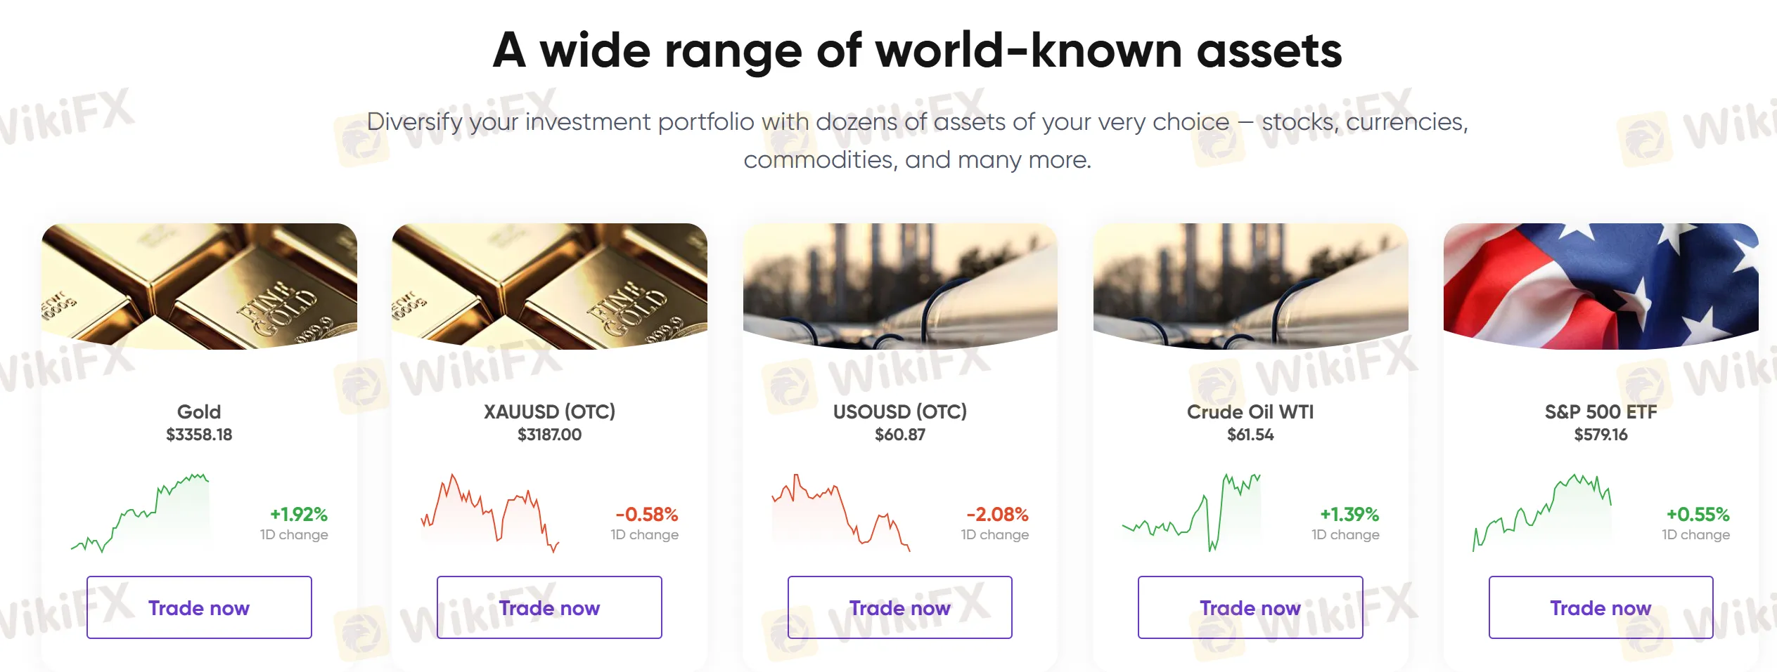Select the XAUUSD (OTC) asset name

(x=549, y=411)
